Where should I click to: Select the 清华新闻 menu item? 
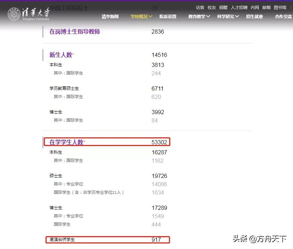click(110, 16)
